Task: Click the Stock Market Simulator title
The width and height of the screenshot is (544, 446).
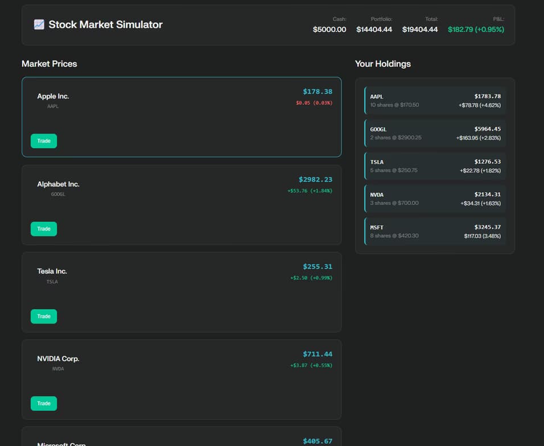Action: (105, 24)
